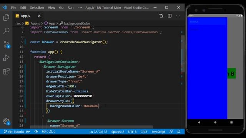This screenshot has height=138, width=246.
Task: Open Run and Debug view
Action: [x=6, y=58]
